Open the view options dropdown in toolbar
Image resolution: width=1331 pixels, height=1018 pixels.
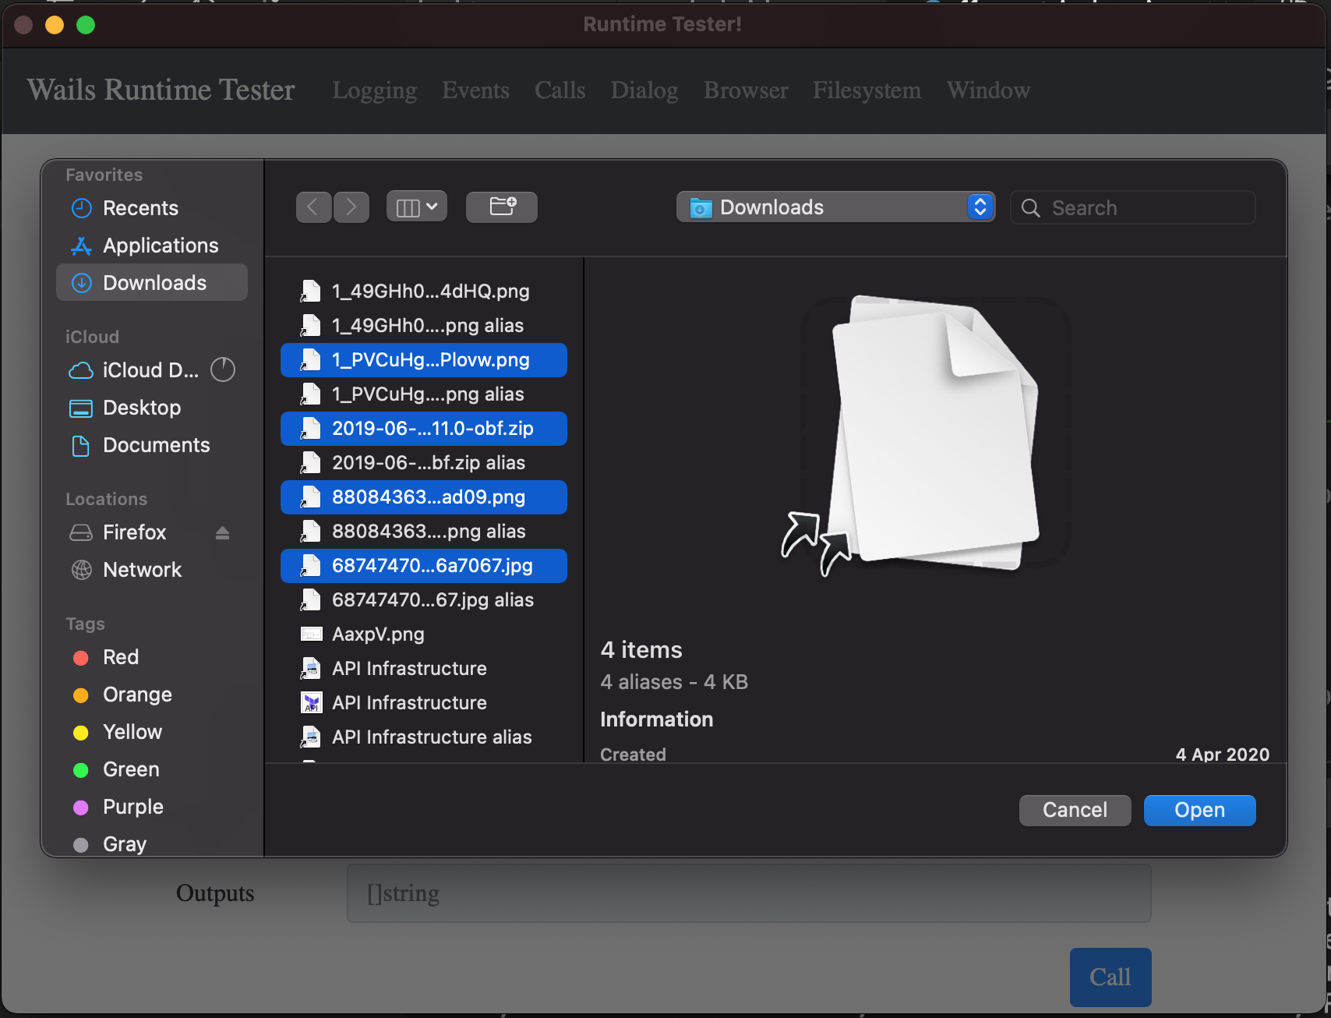coord(416,206)
